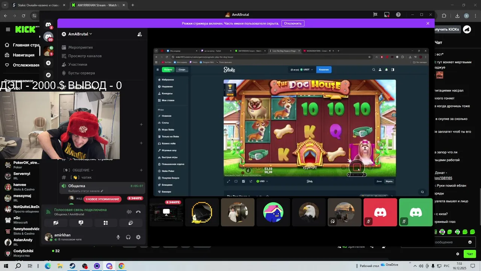The image size is (481, 271).
Task: Open the Kick hamburger menu
Action: click(x=8, y=29)
